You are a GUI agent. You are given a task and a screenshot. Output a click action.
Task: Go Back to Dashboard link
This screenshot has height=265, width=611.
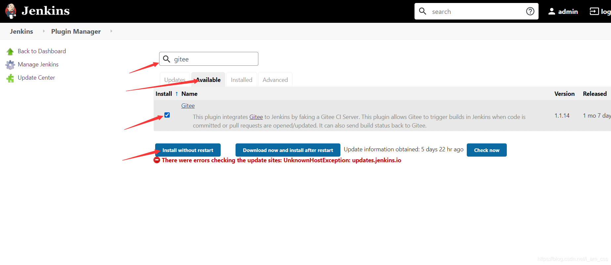42,51
